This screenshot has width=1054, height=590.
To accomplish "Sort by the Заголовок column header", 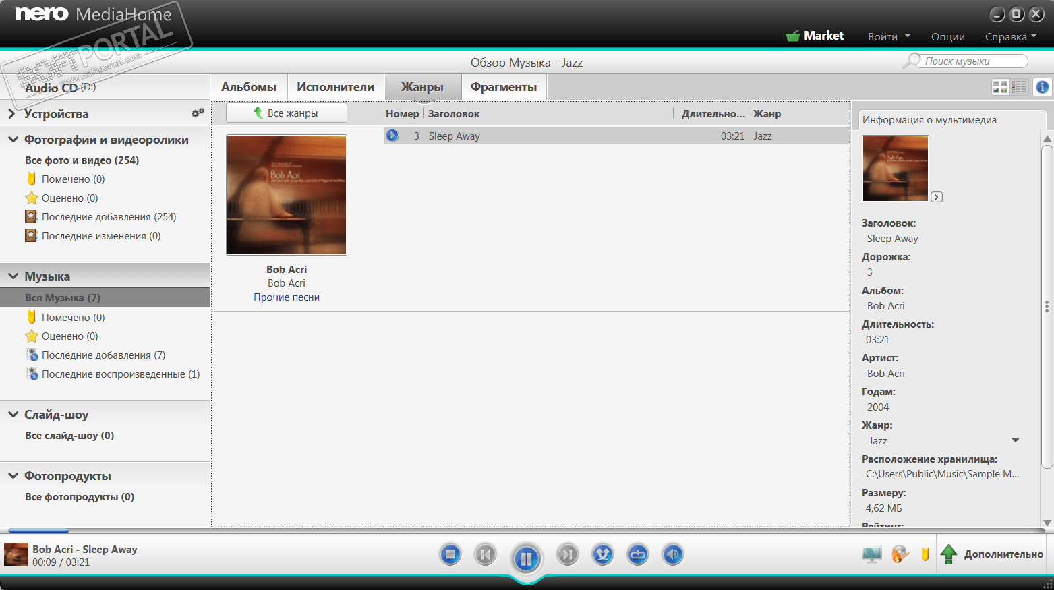I will coord(454,114).
